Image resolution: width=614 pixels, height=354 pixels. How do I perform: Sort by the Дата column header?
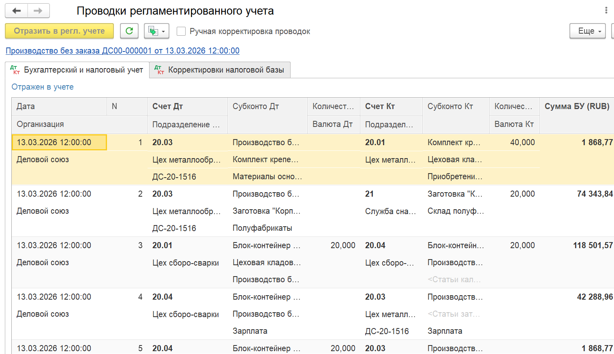59,106
